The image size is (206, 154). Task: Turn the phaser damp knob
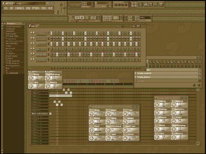(x=108, y=122)
